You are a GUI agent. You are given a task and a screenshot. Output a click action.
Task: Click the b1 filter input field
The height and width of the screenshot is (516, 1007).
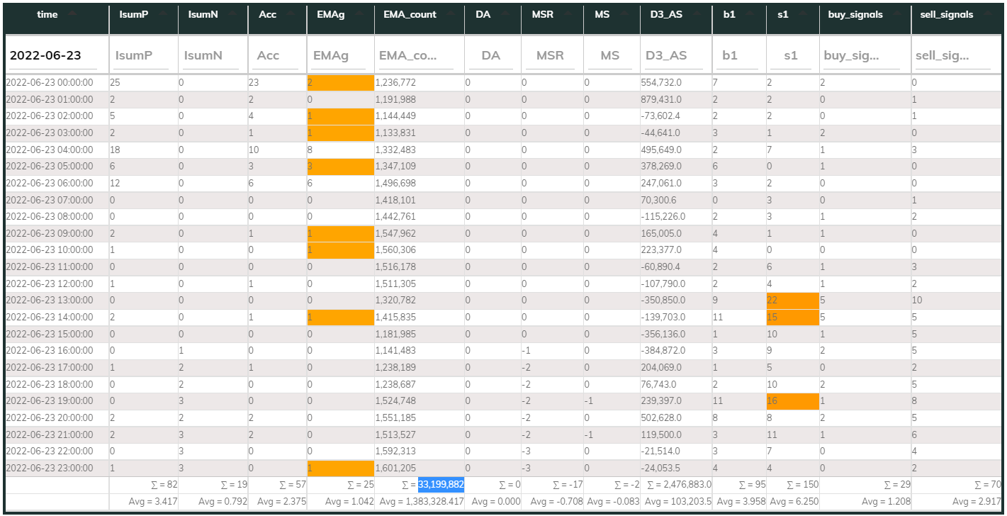(x=739, y=55)
